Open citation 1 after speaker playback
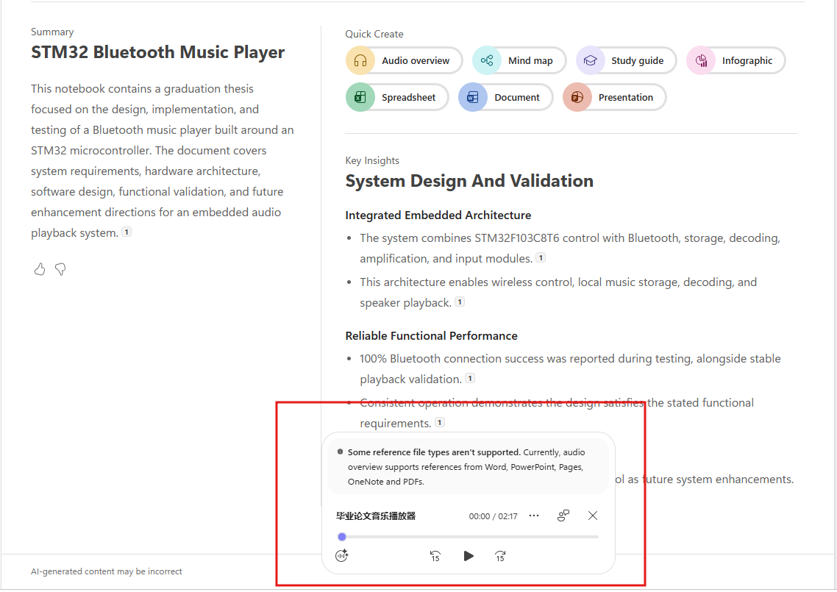 (x=460, y=302)
